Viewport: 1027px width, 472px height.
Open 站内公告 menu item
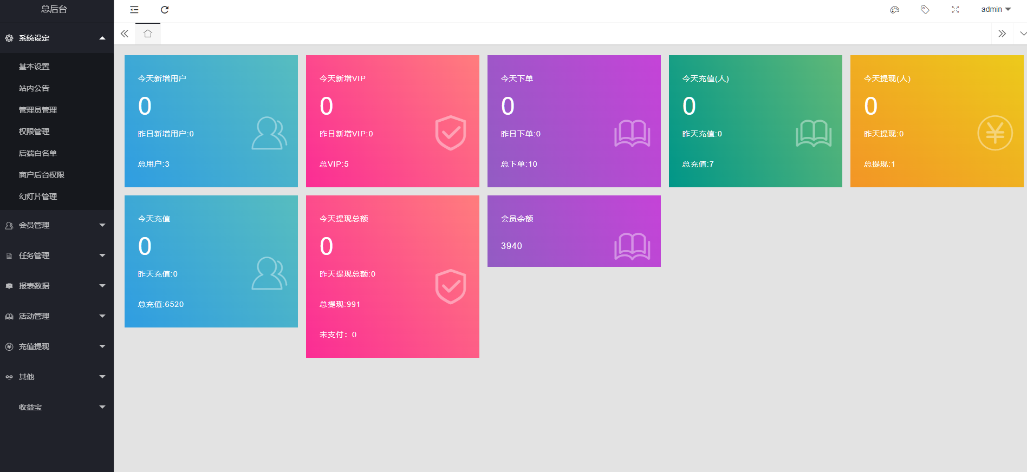tap(34, 88)
